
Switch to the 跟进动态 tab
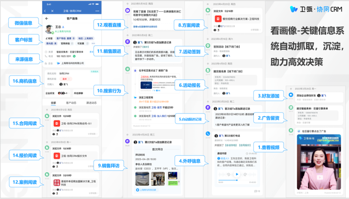[92, 103]
